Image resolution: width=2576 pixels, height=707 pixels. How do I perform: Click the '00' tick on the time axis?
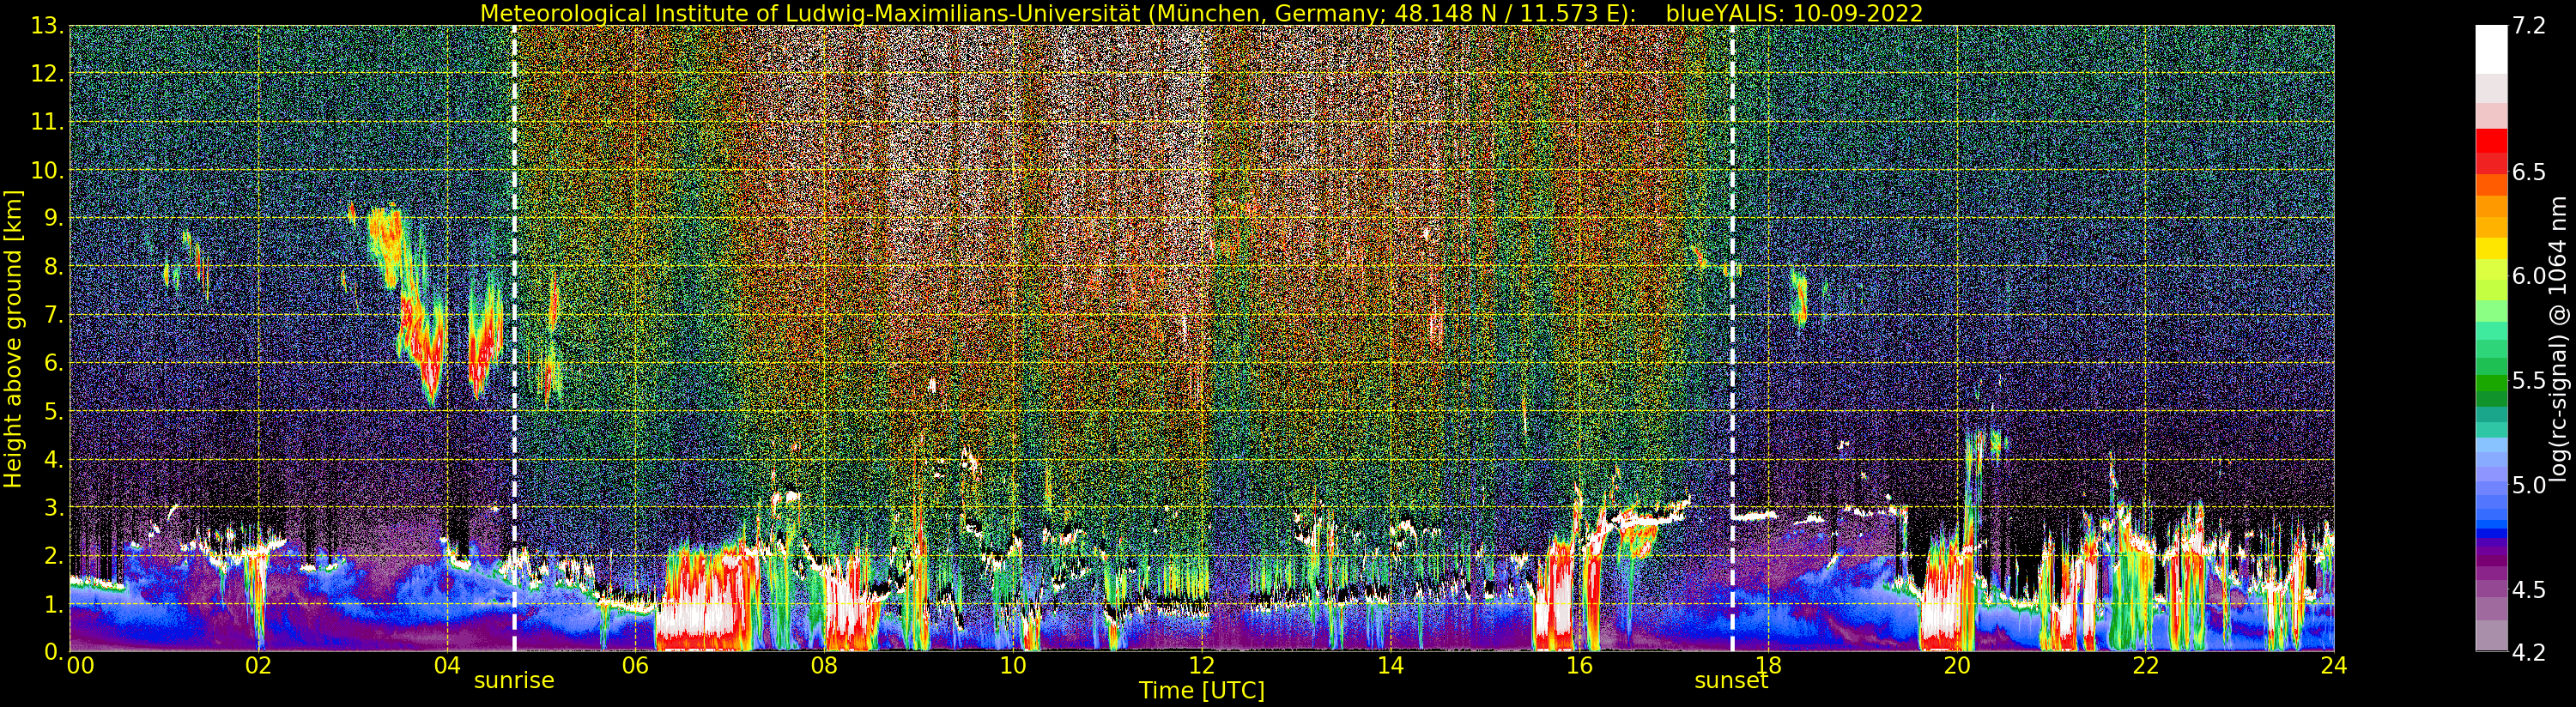[x=80, y=666]
